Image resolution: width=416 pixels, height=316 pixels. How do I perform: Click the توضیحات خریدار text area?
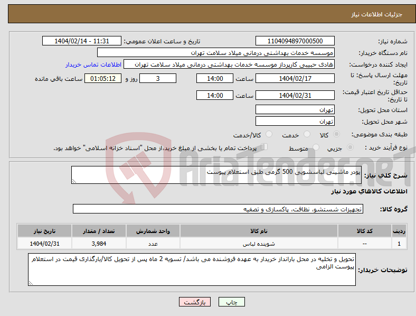coord(192,269)
